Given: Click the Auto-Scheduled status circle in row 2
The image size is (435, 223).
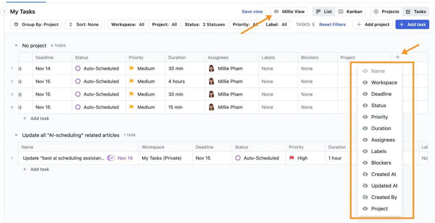Looking at the screenshot, I should pos(78,81).
